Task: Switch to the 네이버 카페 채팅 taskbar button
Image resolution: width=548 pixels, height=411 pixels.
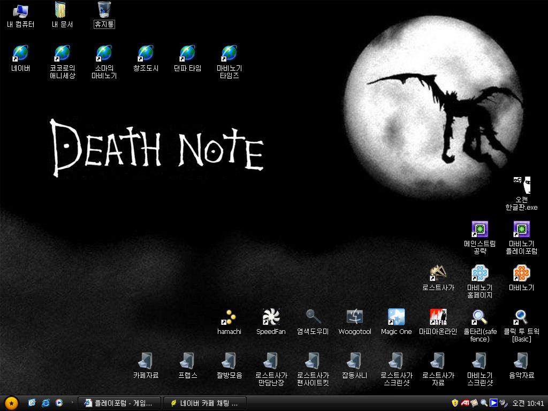Action: [205, 404]
